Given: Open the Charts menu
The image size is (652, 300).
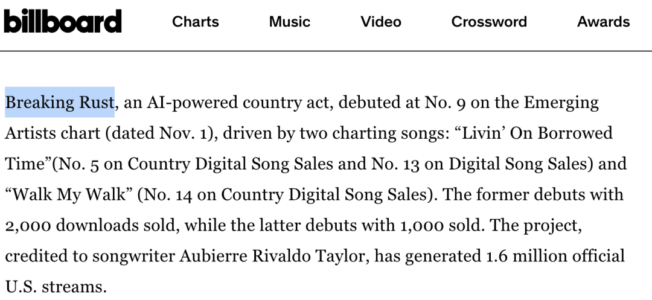Looking at the screenshot, I should click(x=195, y=22).
